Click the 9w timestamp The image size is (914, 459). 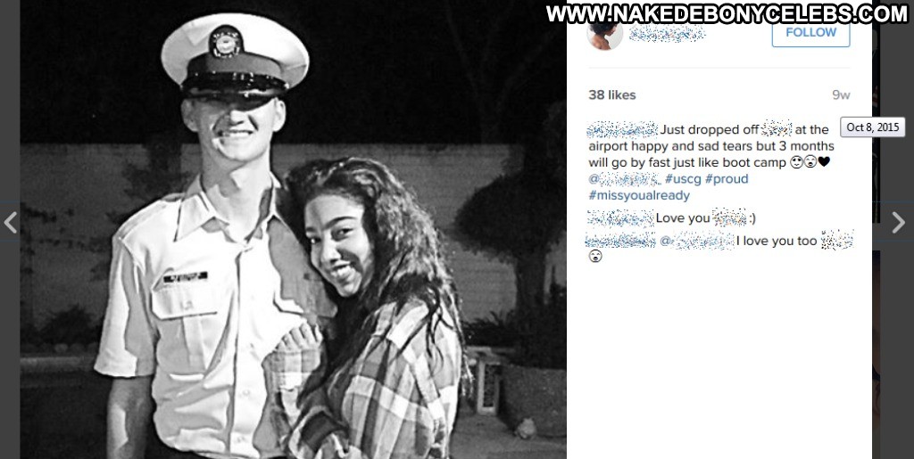[841, 95]
